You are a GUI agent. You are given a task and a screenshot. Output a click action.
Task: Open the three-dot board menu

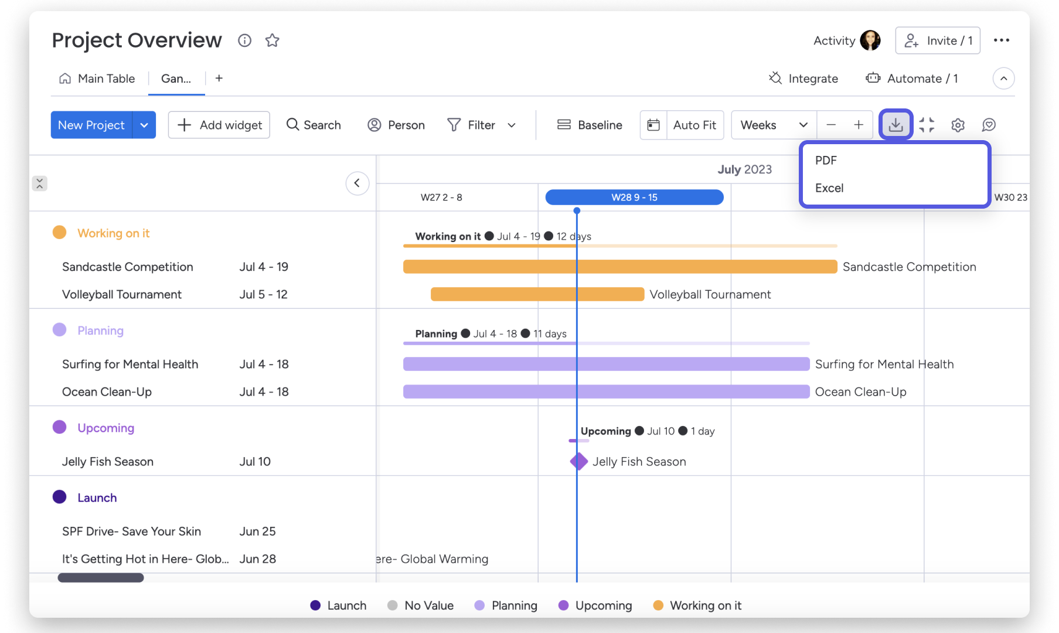pos(1002,40)
